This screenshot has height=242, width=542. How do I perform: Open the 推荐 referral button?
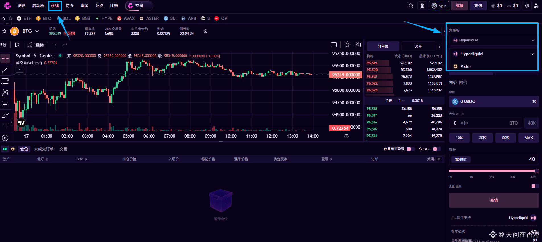pyautogui.click(x=459, y=6)
